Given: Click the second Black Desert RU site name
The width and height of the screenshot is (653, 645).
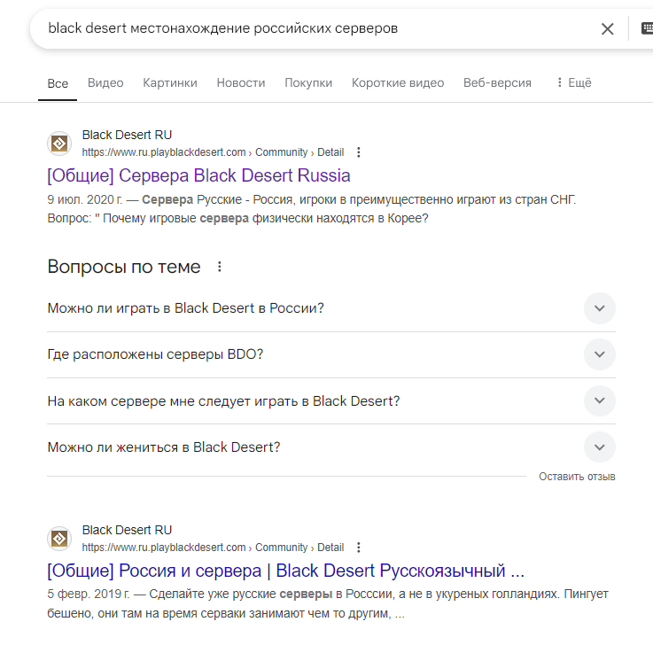Looking at the screenshot, I should click(x=127, y=530).
